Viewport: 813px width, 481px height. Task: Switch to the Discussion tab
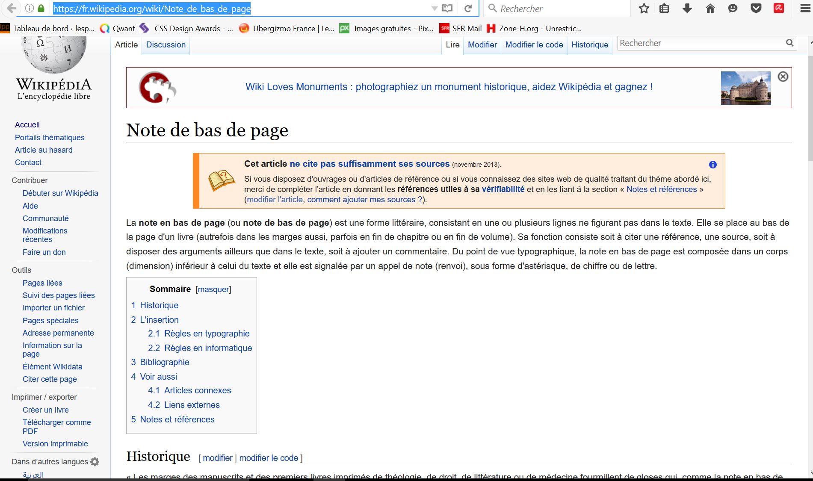pos(166,45)
